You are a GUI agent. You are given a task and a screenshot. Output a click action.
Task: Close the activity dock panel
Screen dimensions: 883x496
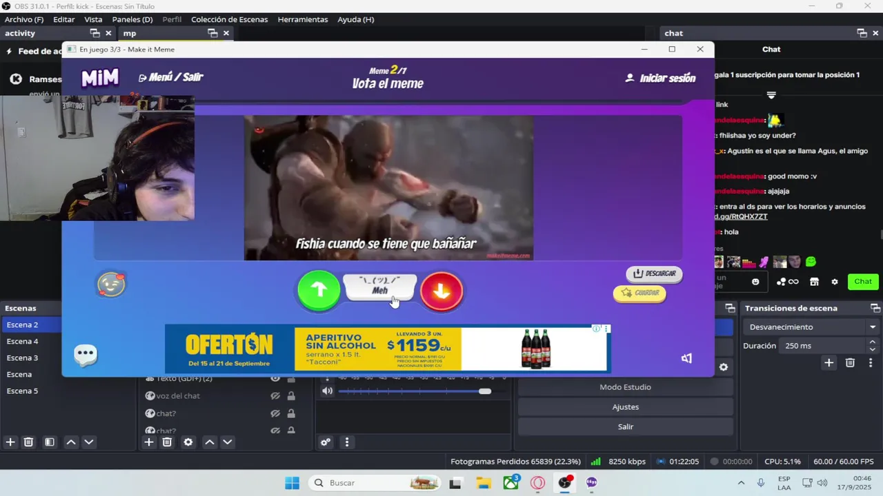(x=108, y=33)
